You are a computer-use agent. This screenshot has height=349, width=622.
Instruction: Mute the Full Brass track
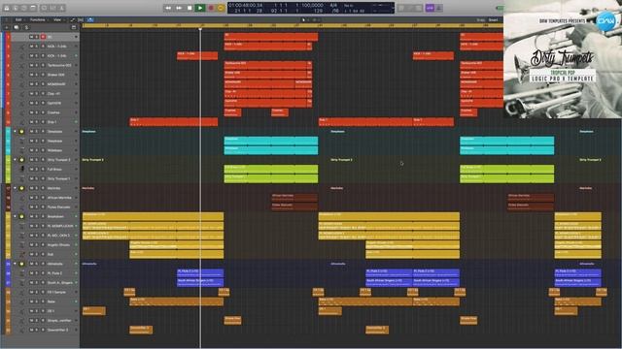pos(31,170)
